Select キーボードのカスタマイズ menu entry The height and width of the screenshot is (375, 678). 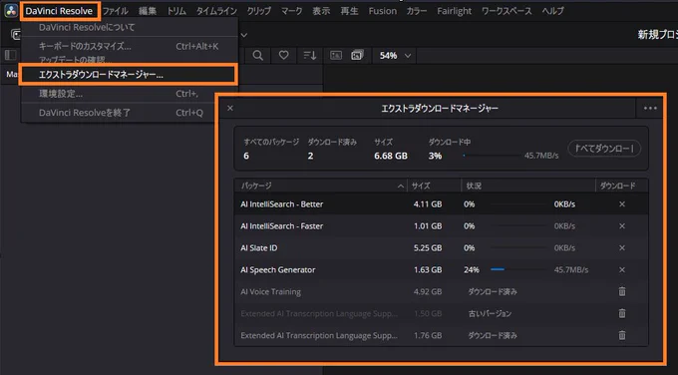[x=130, y=46]
